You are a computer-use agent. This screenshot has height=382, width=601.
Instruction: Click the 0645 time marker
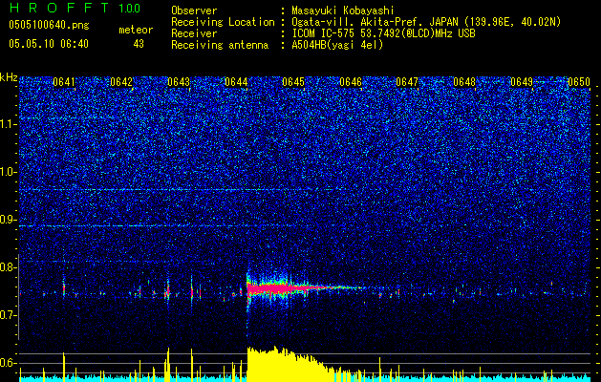point(292,82)
